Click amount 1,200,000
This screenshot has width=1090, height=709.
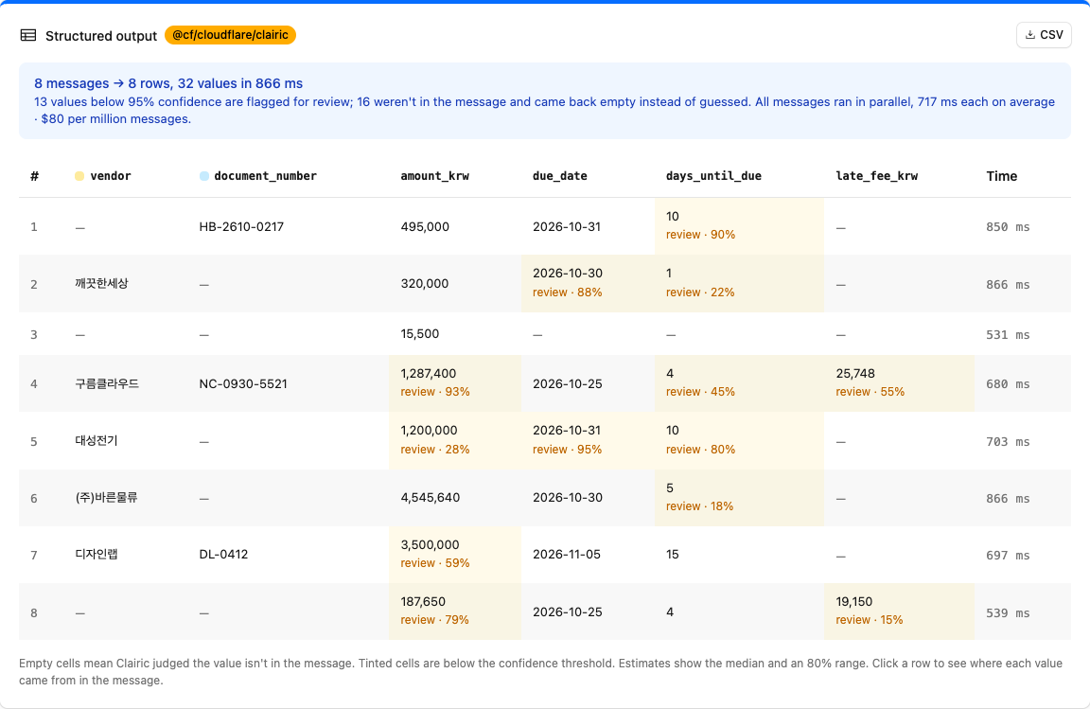[x=429, y=431]
